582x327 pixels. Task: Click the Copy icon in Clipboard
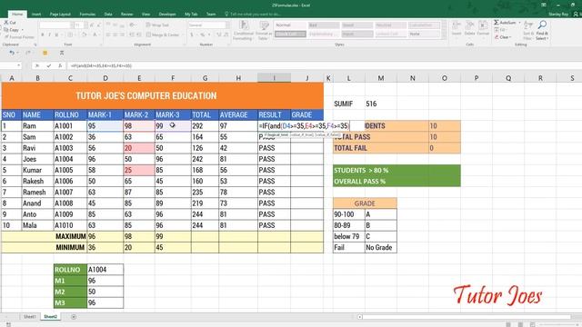[x=6, y=30]
